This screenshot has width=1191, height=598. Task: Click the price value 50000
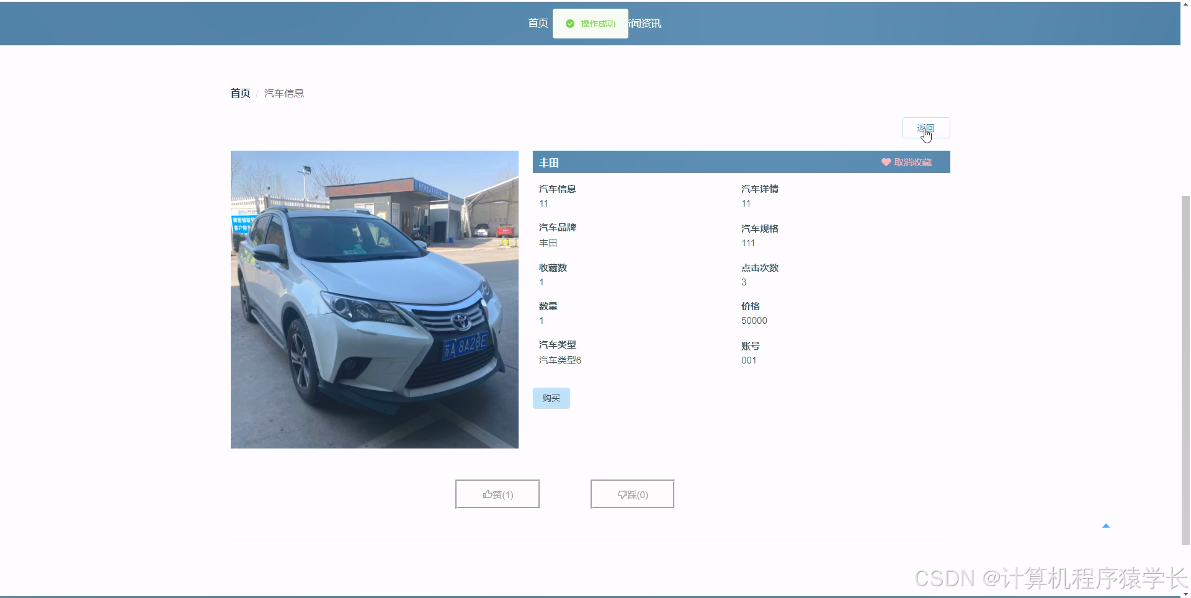[x=754, y=321]
